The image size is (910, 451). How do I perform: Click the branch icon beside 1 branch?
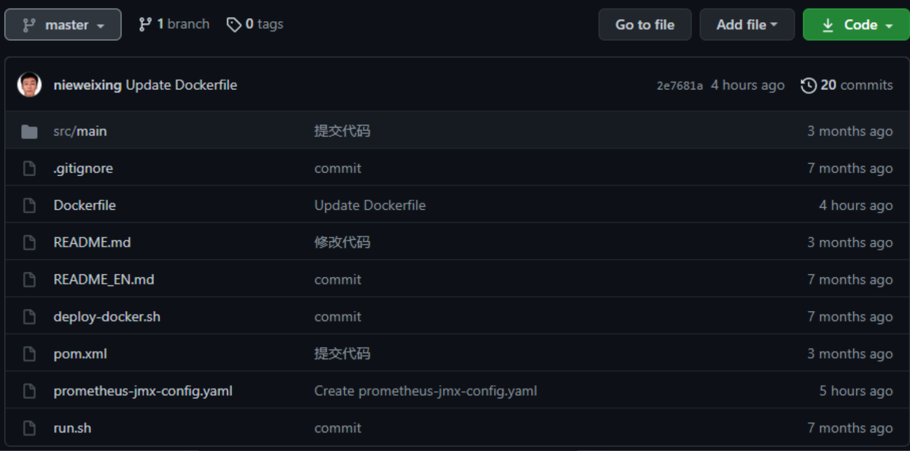point(145,24)
